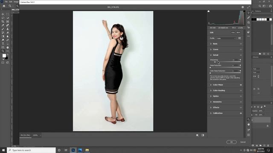The image size is (273, 153).
Task: Select the Clone Stamp tool
Action: point(8,29)
